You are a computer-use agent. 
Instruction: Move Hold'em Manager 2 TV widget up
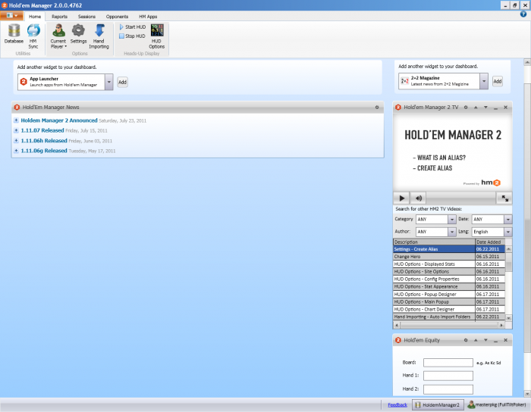click(x=476, y=107)
